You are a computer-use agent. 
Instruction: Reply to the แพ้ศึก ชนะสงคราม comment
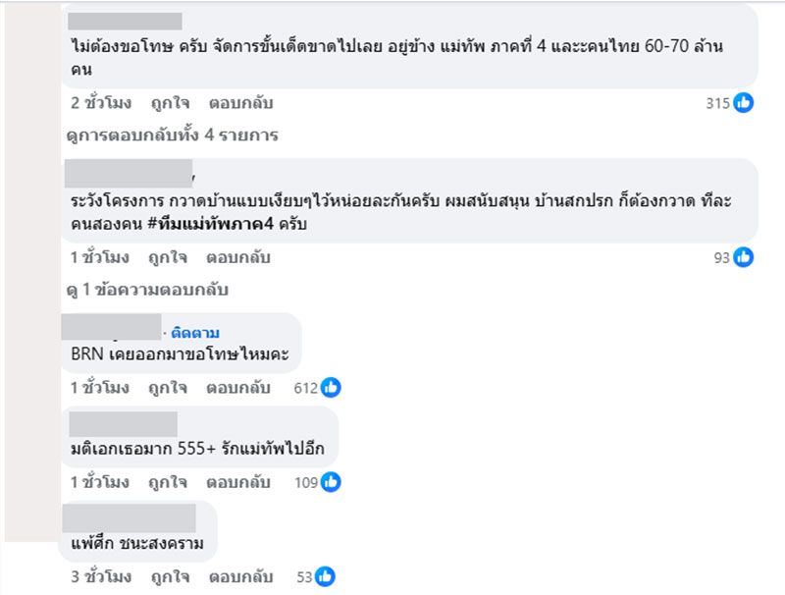[x=237, y=577]
